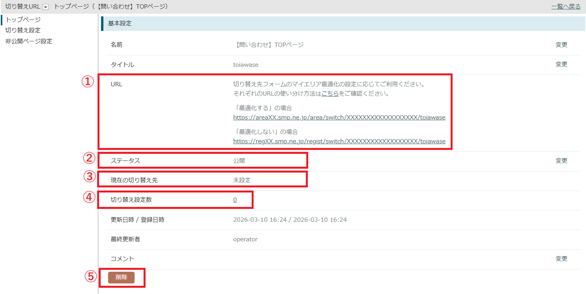Click 変更 in the コメント row
Screen dimensions: 586x294
pyautogui.click(x=561, y=258)
